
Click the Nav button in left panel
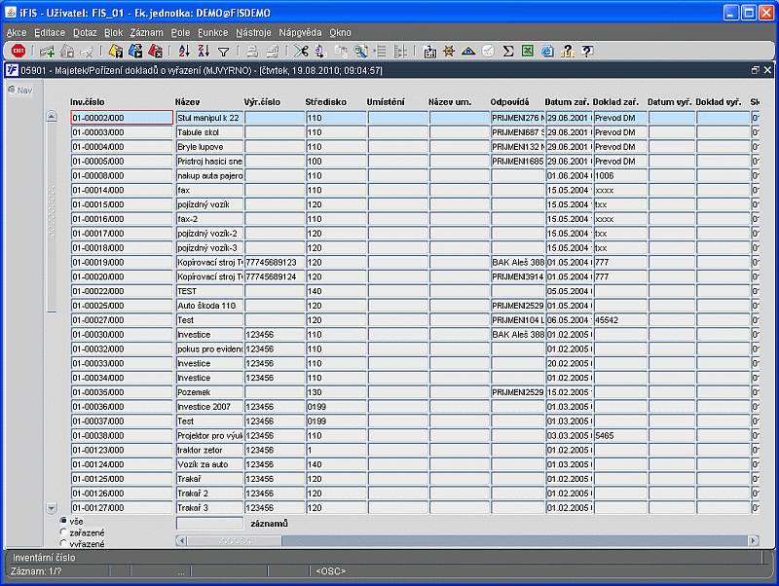[x=19, y=91]
